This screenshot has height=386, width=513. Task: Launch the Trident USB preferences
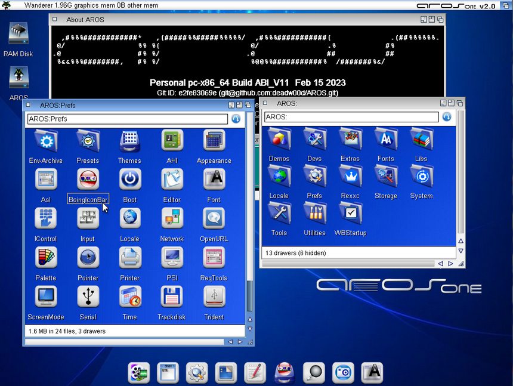point(214,297)
